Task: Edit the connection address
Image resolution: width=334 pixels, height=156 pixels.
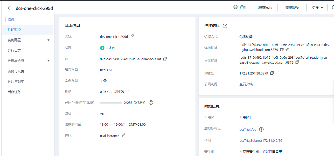Action: click(x=287, y=49)
